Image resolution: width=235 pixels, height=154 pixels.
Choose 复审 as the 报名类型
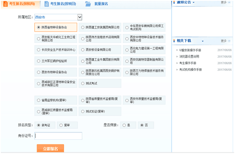pyautogui.click(x=61, y=125)
